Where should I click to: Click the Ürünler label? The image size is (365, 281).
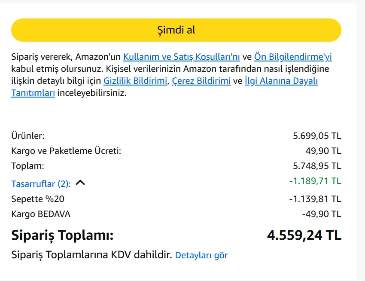click(x=27, y=136)
